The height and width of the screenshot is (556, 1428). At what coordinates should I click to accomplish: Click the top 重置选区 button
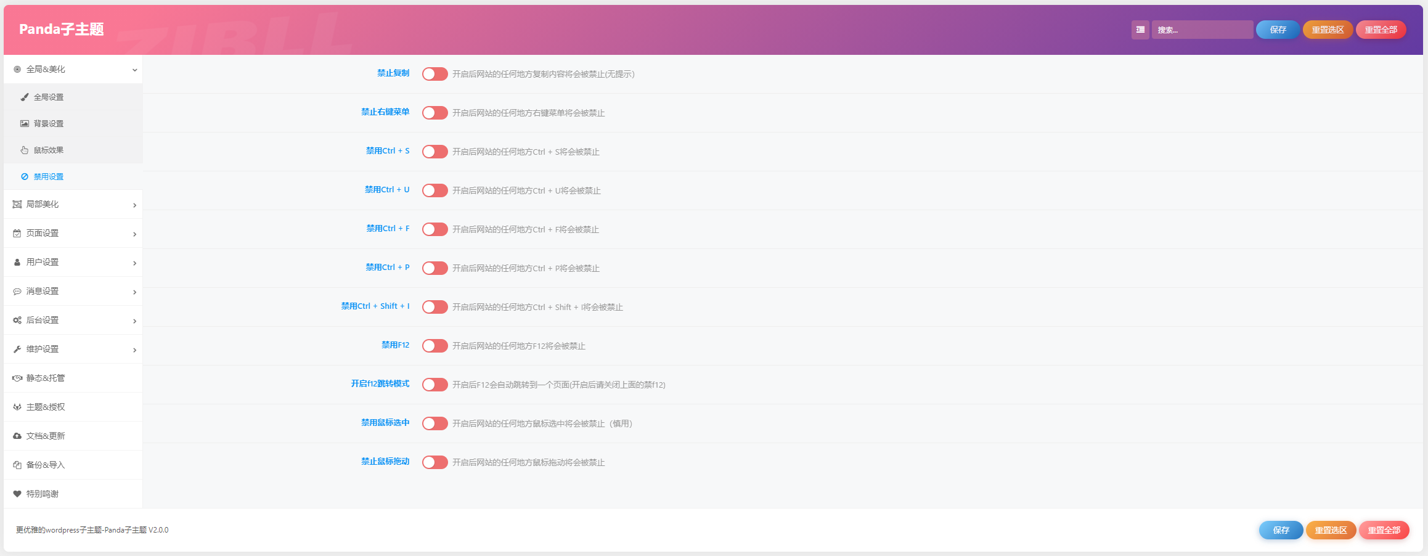1328,30
